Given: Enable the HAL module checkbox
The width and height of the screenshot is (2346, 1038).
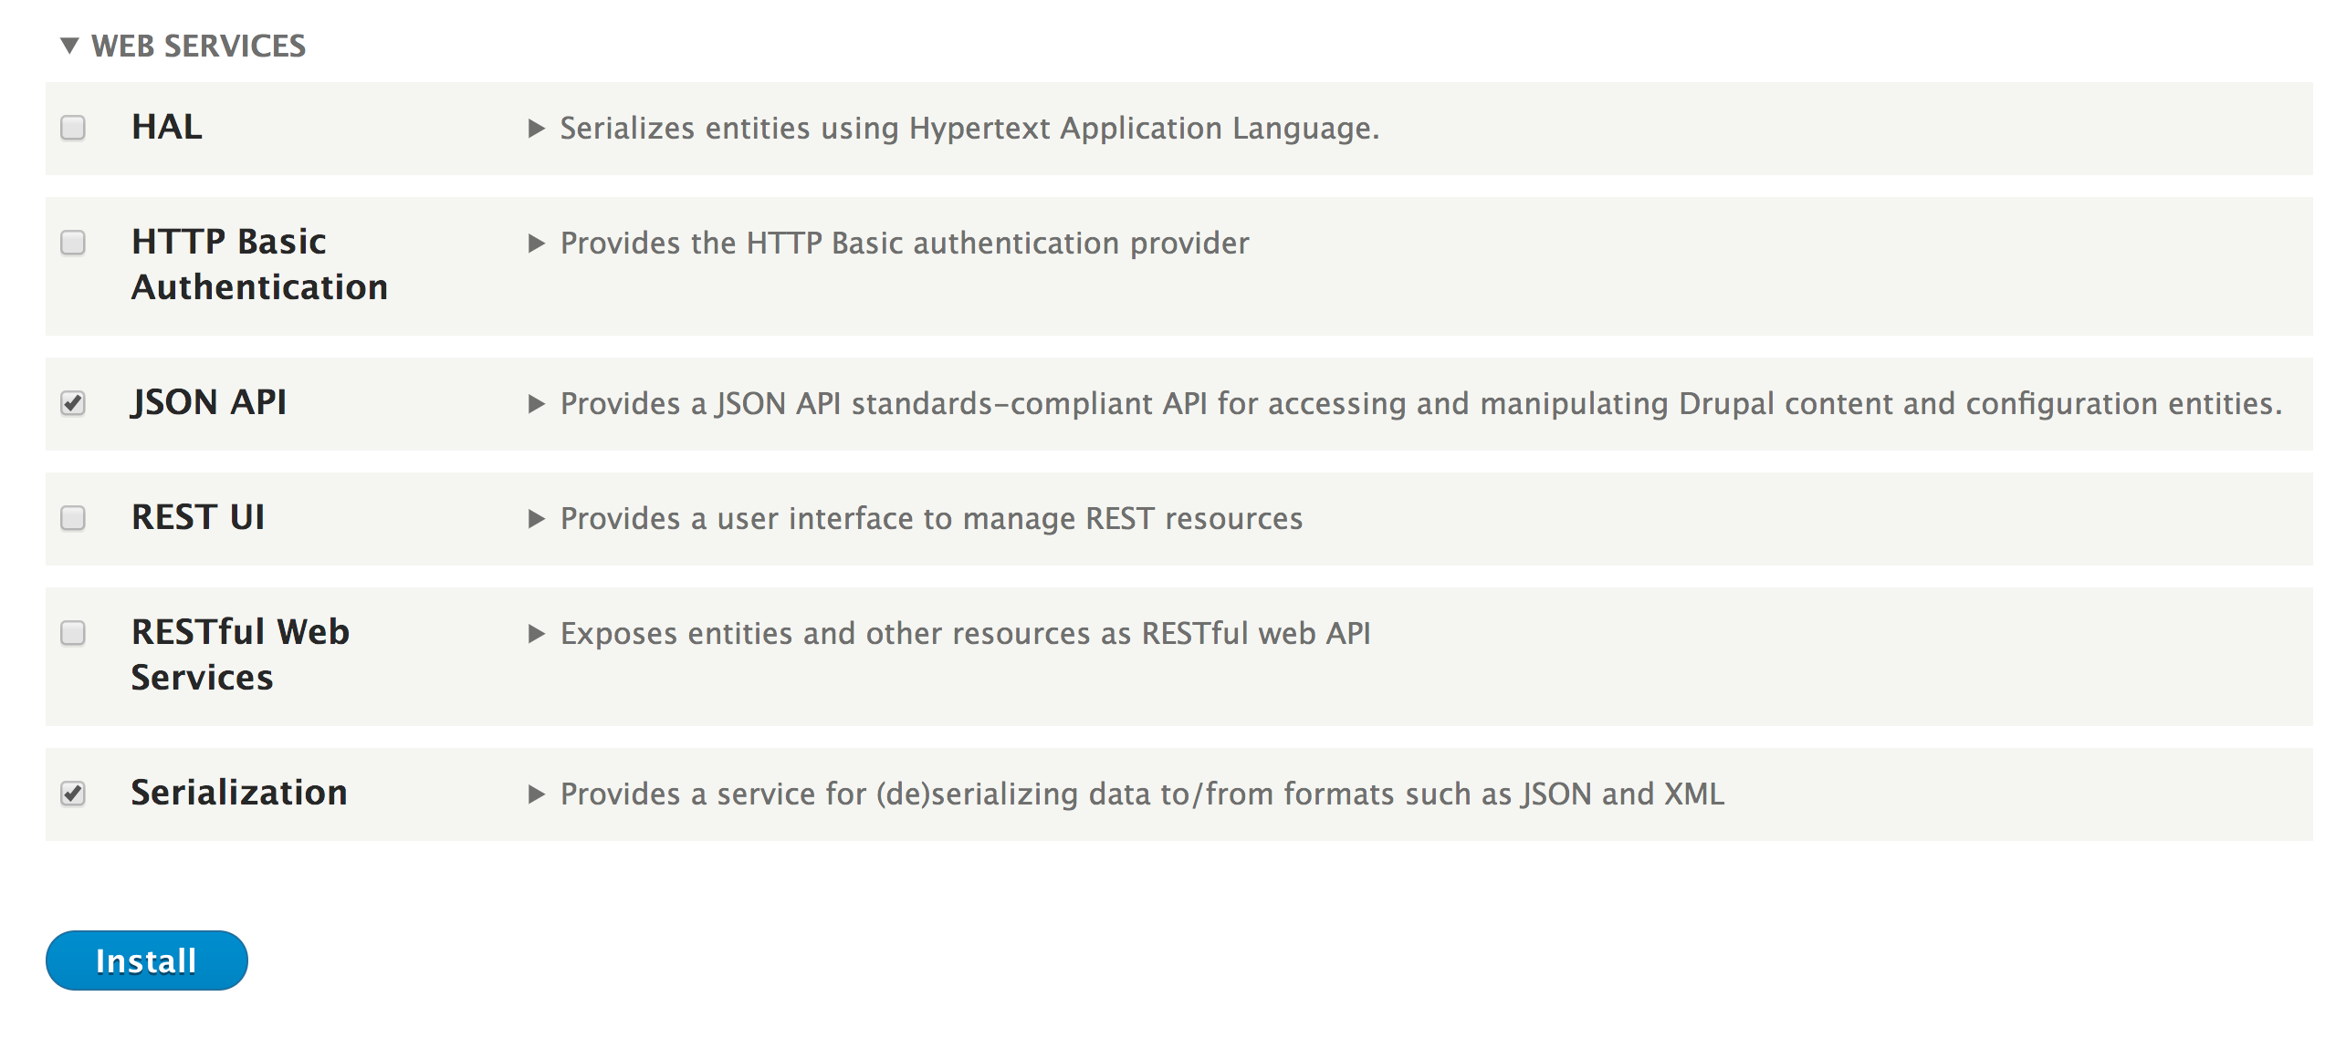Looking at the screenshot, I should 73,128.
